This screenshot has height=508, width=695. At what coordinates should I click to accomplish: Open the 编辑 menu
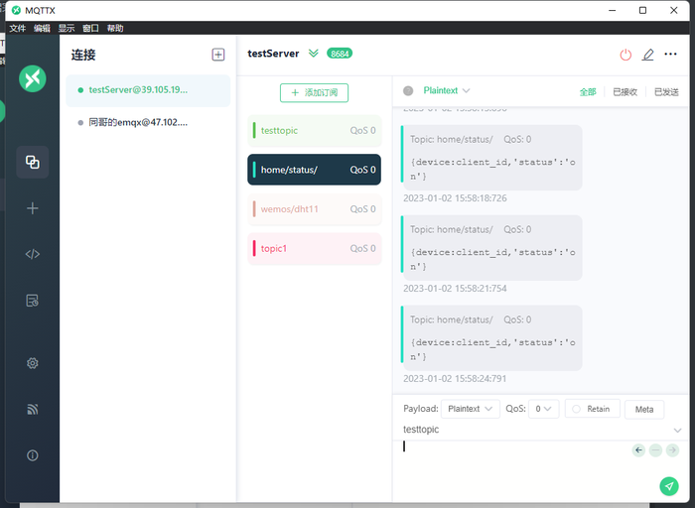(42, 29)
